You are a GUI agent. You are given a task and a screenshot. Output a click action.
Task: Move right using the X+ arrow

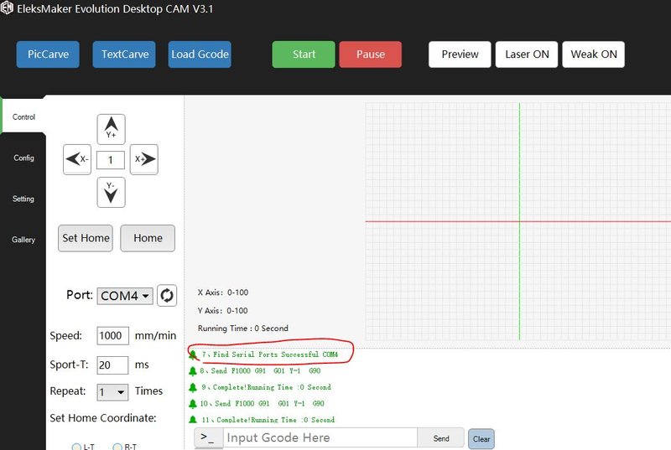[144, 159]
